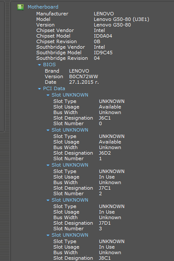
Task: Select Slot Number value 3
Action: (x=100, y=229)
